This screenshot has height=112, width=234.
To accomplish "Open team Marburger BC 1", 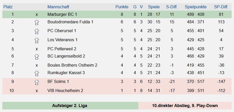I will pyautogui.click(x=62, y=15).
